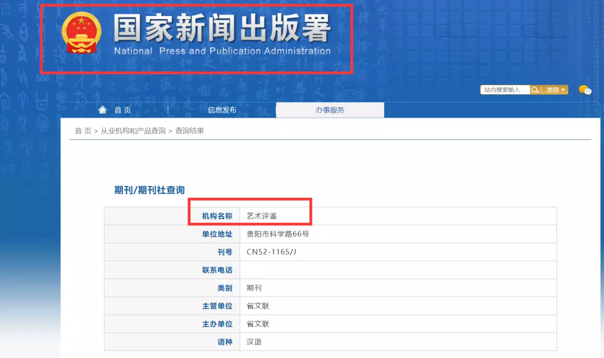
Task: Click the 单位地址 label cell
Action: (172, 234)
